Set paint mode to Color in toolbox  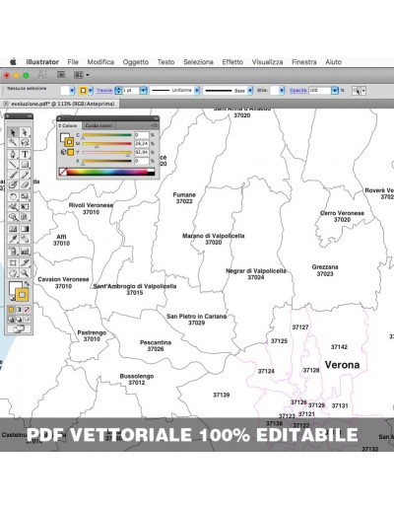pyautogui.click(x=11, y=310)
